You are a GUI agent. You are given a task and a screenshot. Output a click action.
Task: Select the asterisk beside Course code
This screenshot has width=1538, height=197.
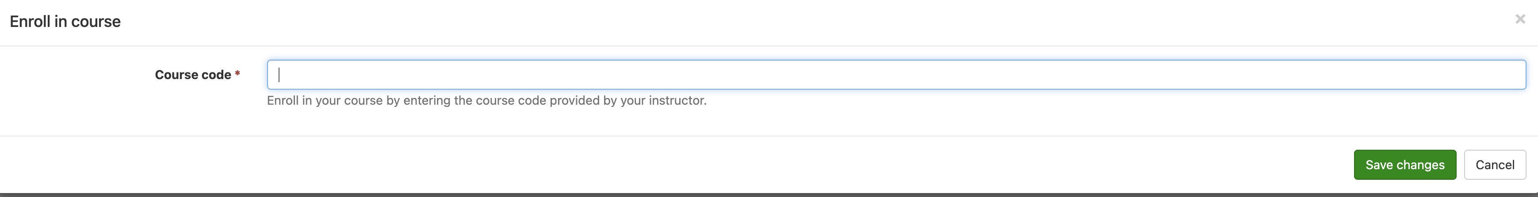click(237, 74)
